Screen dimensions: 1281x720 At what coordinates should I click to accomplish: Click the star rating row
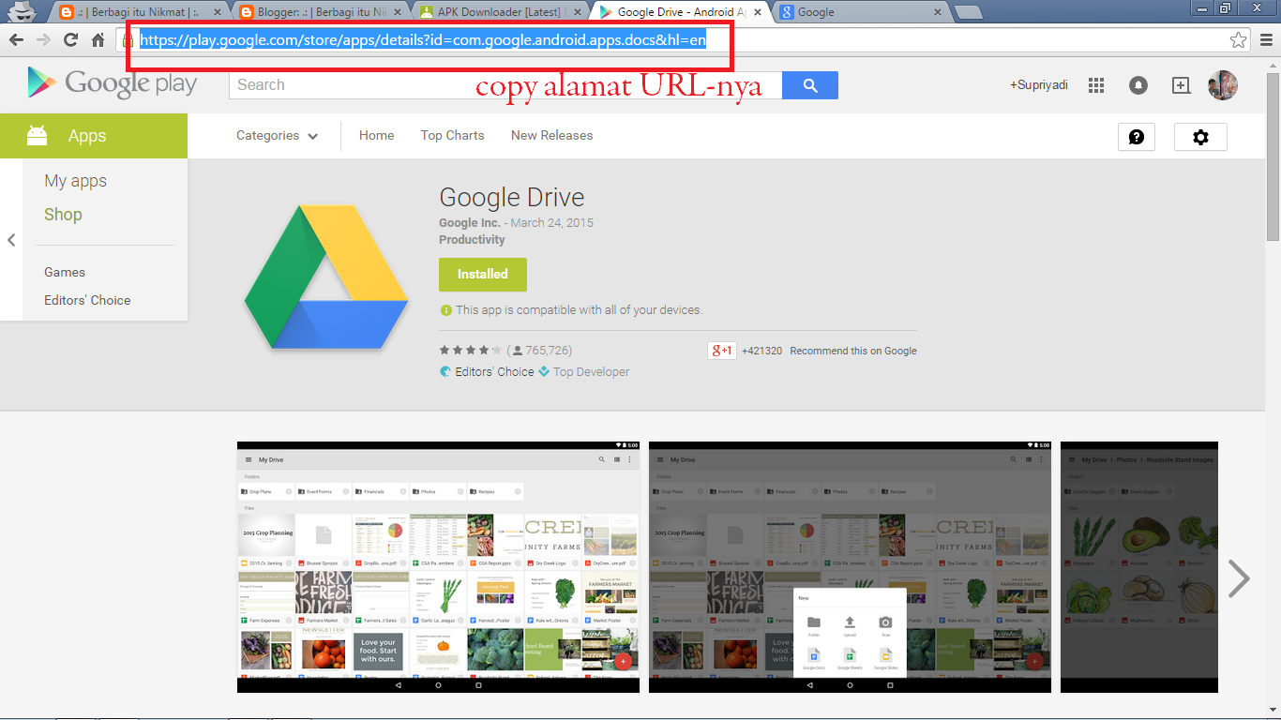[471, 351]
